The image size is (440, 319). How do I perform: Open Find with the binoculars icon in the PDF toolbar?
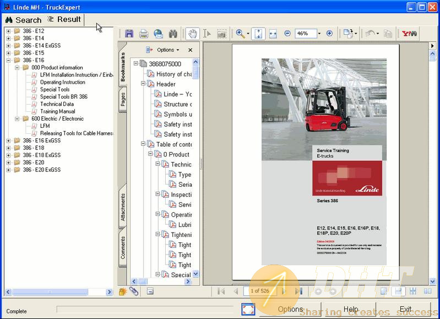coord(173,34)
